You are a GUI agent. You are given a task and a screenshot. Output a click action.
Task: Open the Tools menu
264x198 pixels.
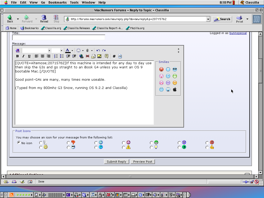tap(74, 3)
